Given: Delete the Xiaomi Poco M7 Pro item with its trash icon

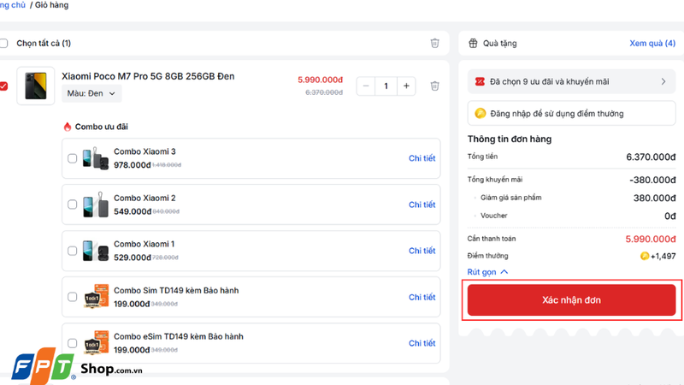Looking at the screenshot, I should (434, 86).
